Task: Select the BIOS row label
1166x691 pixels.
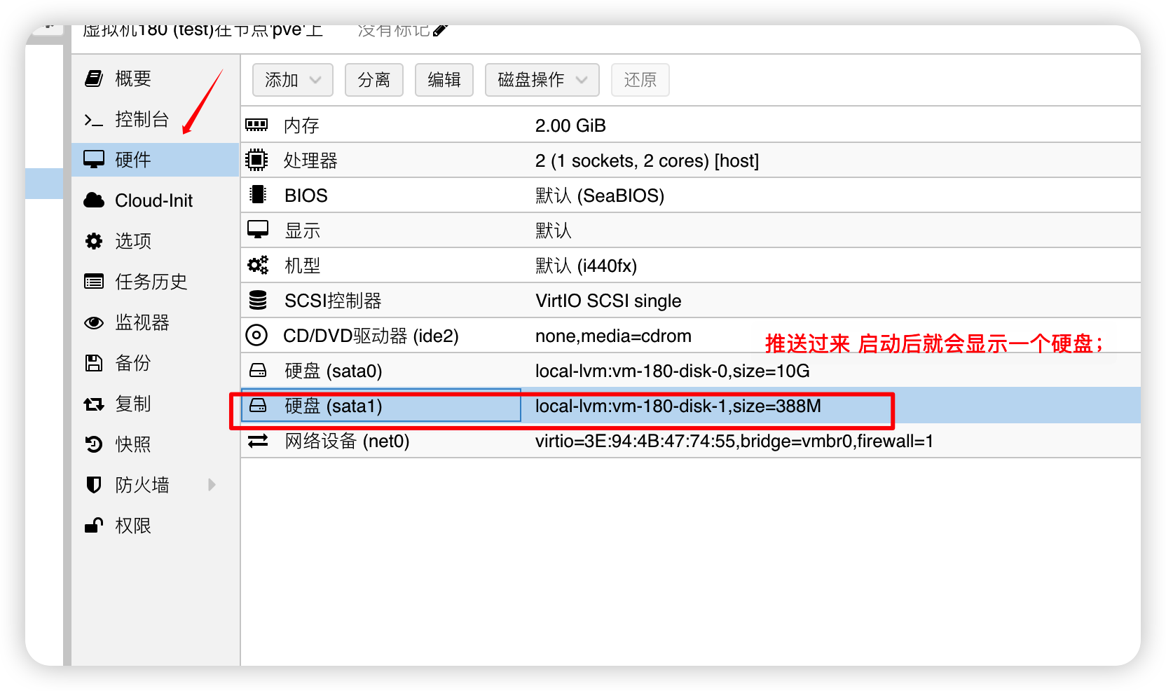Action: [x=306, y=196]
